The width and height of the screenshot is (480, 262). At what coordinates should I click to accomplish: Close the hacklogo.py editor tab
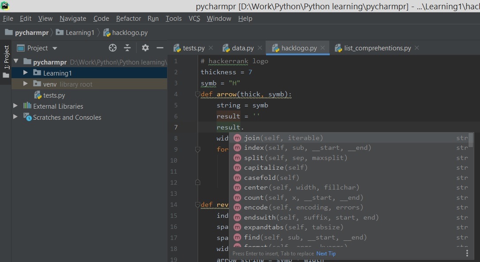click(x=323, y=48)
